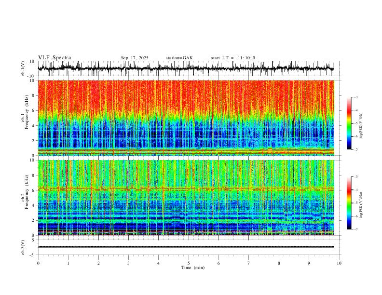Screen dimensions: 382x295
Task: Click the ch.3 flat black trace
Action: 186,247
